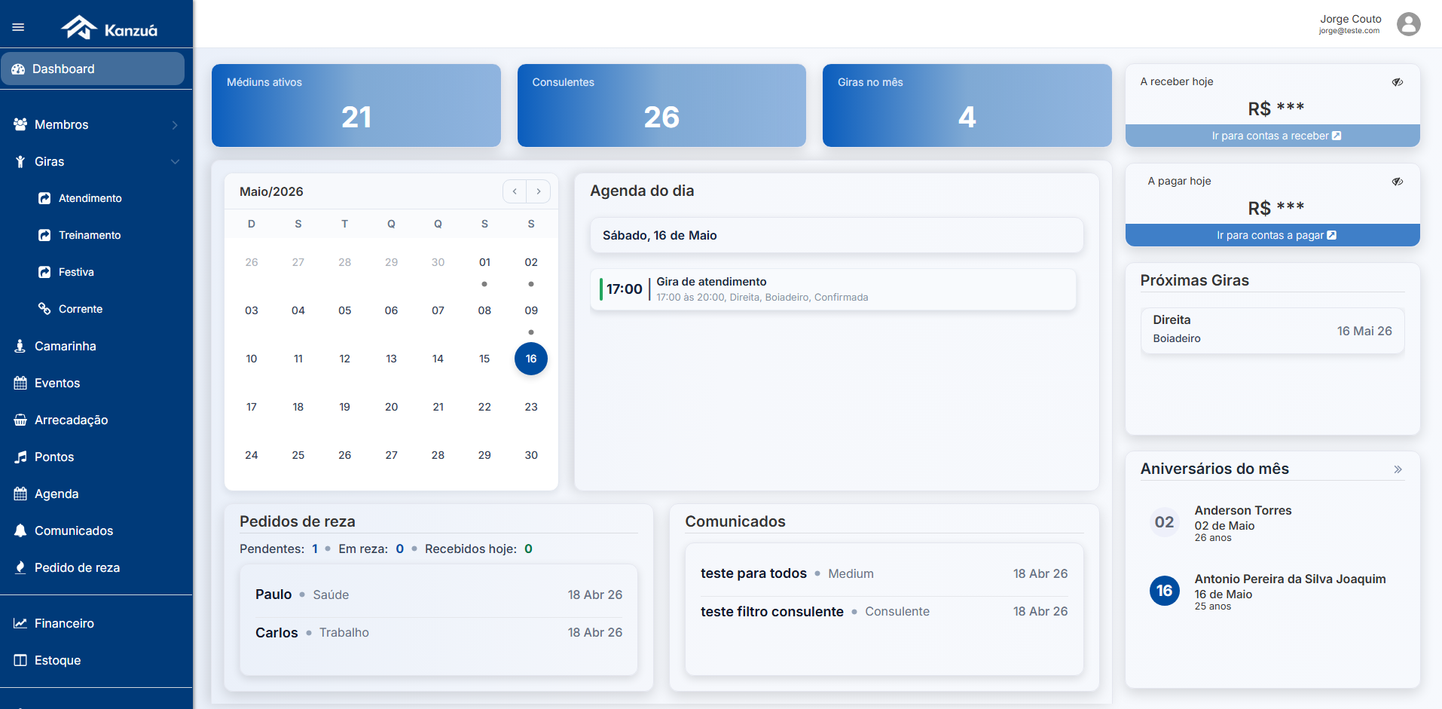Open the Médiuns ativos card
Image resolution: width=1442 pixels, height=709 pixels.
(x=356, y=105)
